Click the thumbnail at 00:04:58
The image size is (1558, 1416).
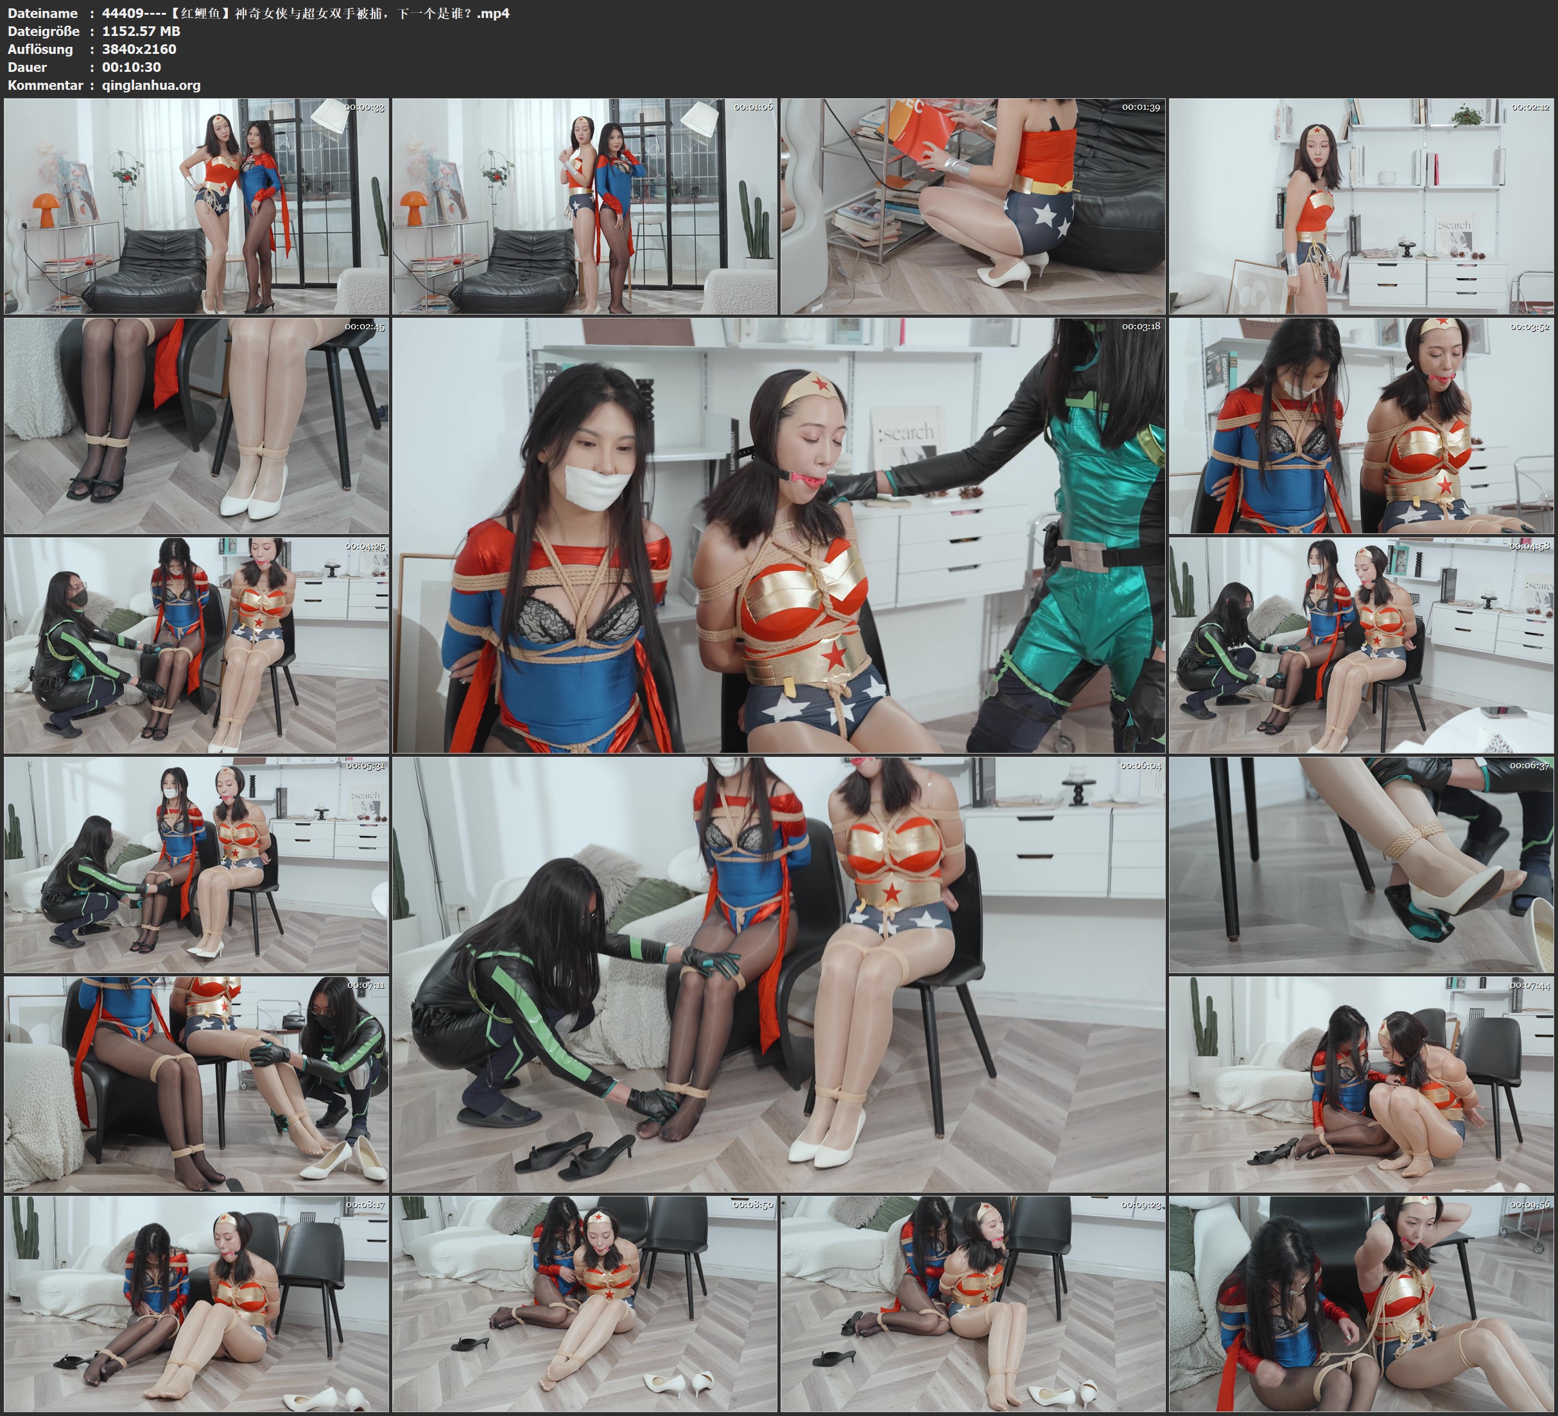click(x=1361, y=645)
